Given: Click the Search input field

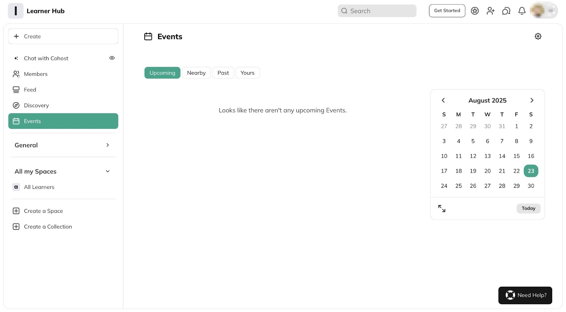Looking at the screenshot, I should tap(377, 11).
